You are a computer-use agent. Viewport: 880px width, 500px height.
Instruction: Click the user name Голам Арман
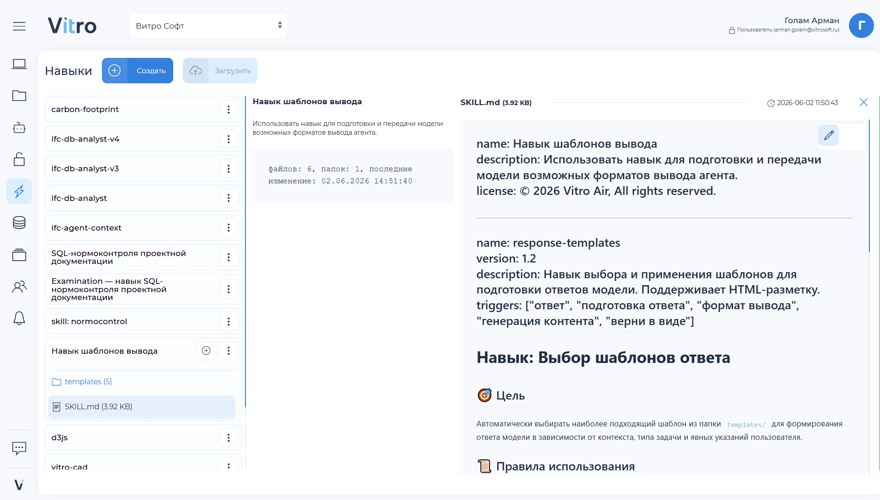pos(811,20)
